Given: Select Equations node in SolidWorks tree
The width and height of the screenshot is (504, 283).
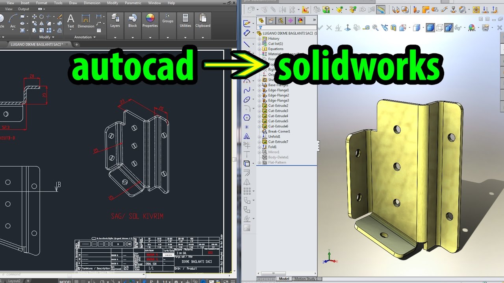Looking at the screenshot, I should coord(275,49).
